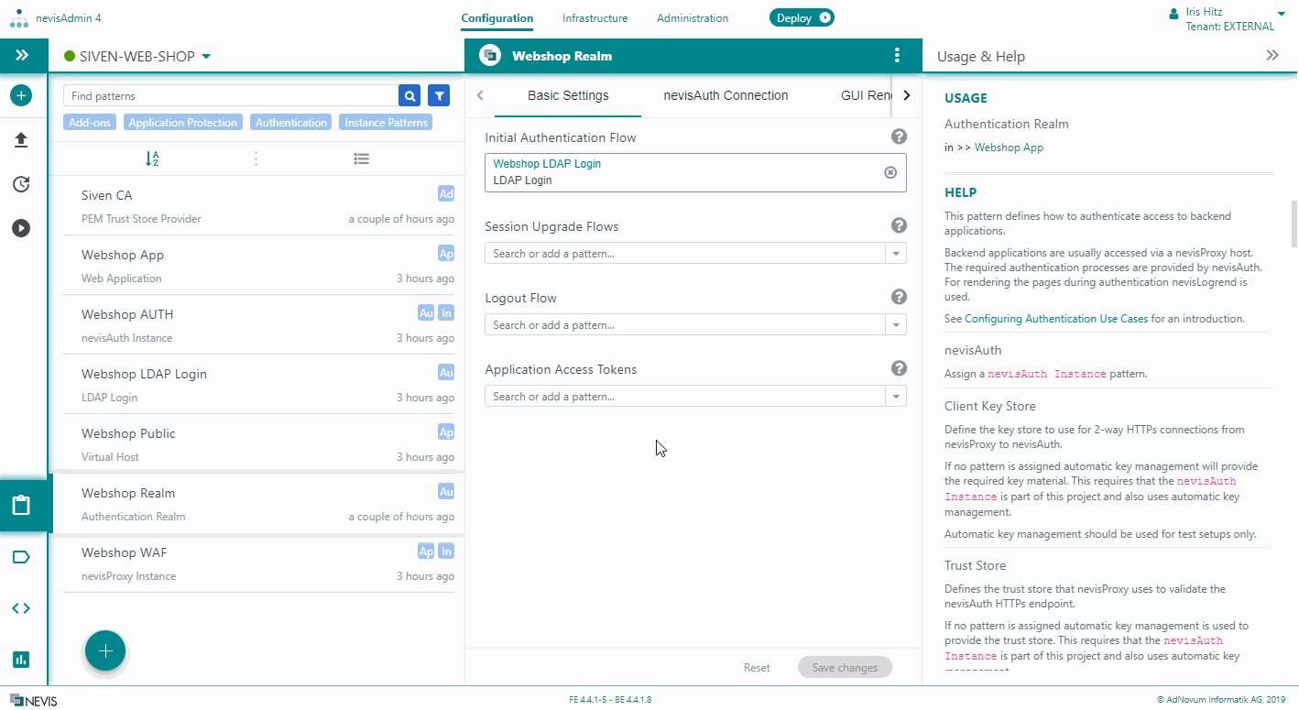Click the search magnifier icon beside Find patterns
The width and height of the screenshot is (1299, 710).
409,95
